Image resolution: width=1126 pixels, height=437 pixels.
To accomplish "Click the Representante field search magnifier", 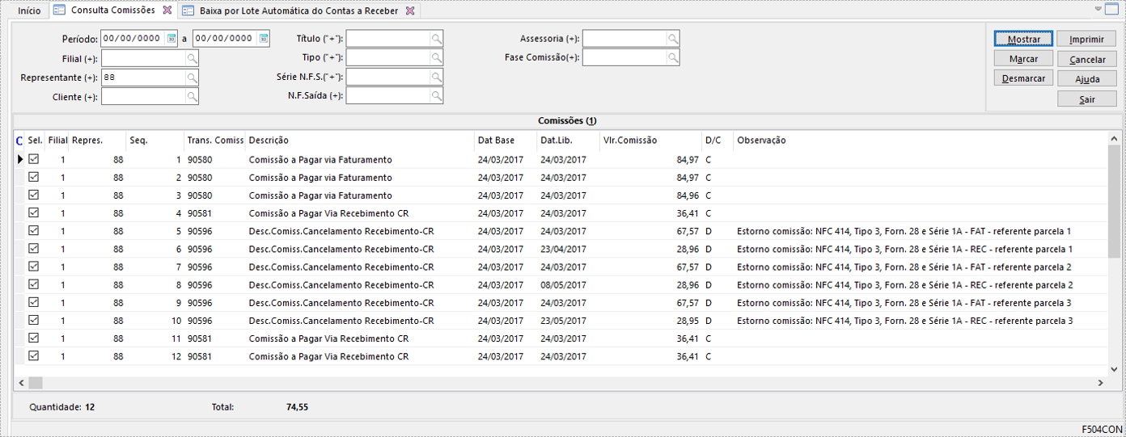I will [192, 78].
